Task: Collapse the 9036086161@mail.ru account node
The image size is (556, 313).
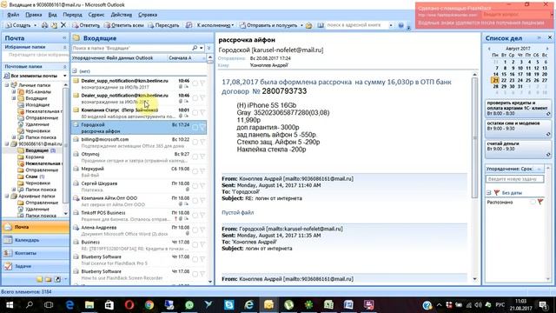Action: [x=7, y=143]
